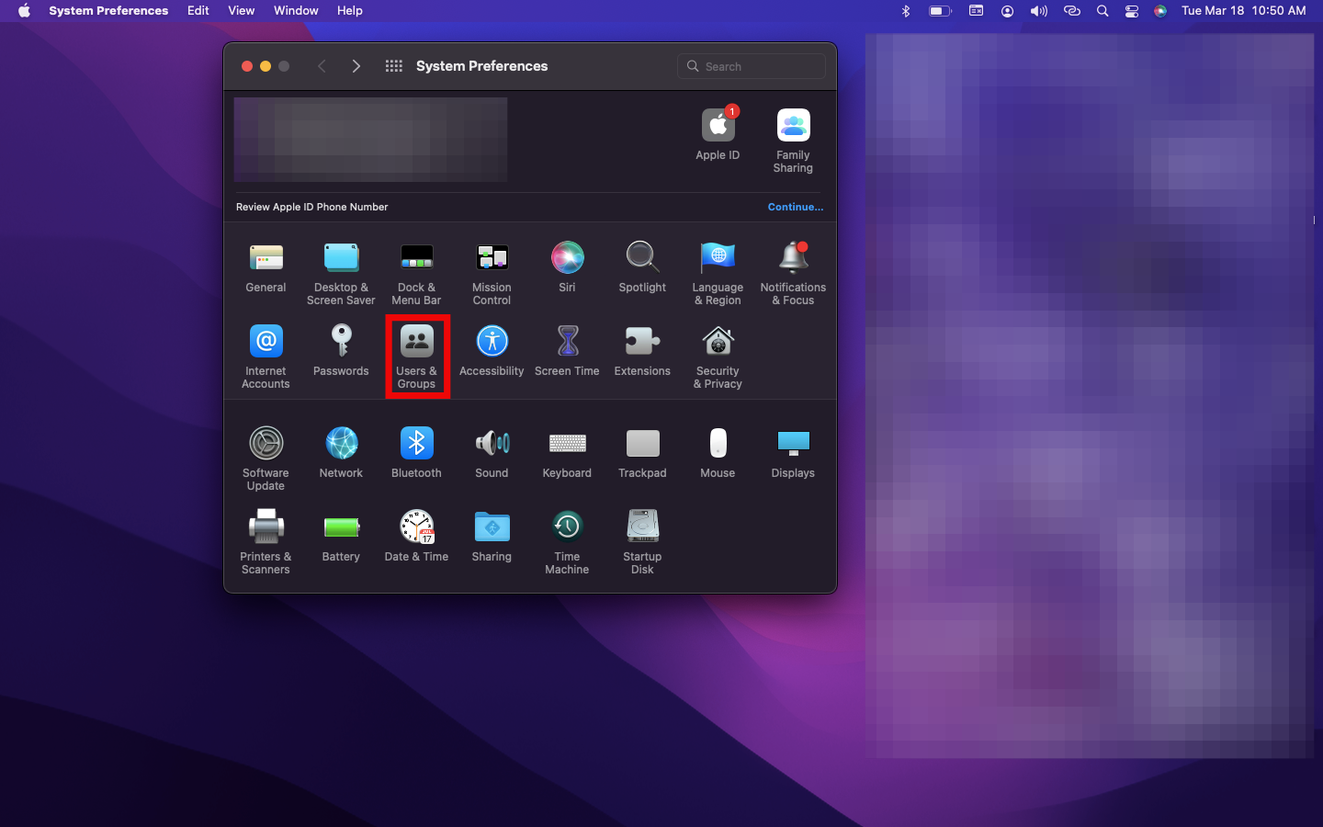
Task: Open the Apple menu
Action: (x=24, y=11)
